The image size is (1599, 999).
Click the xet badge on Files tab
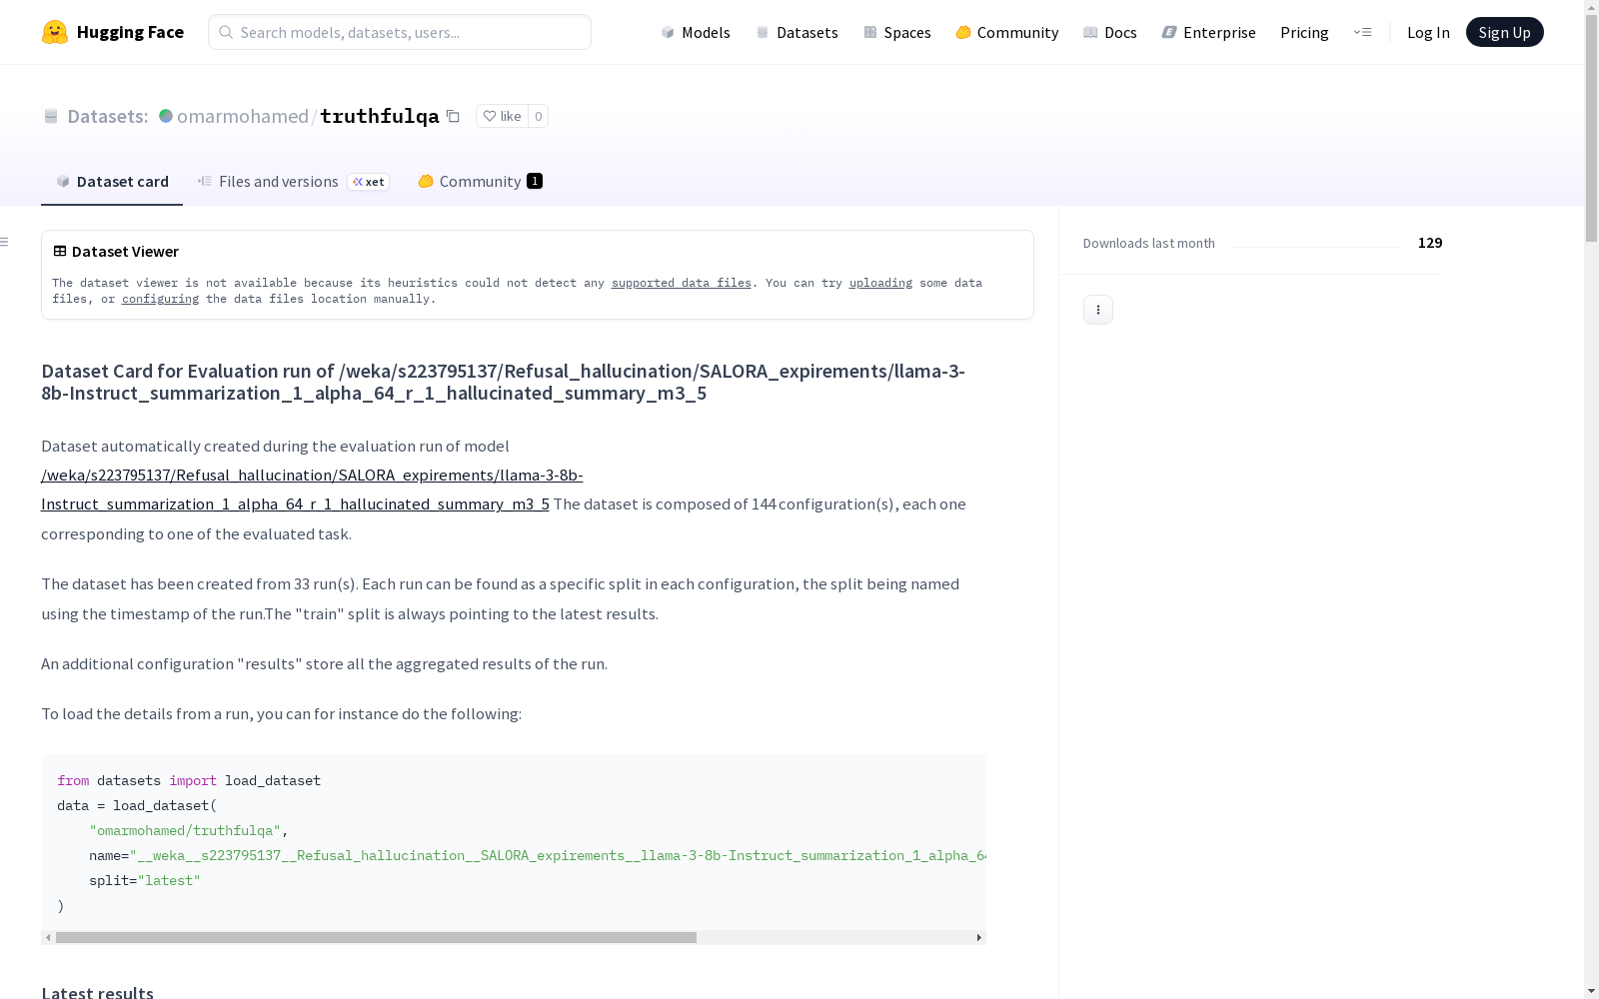368,182
